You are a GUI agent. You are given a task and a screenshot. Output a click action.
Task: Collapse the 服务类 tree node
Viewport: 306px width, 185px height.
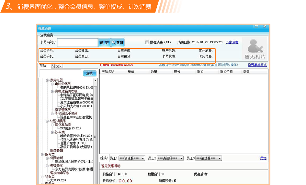click(x=42, y=154)
